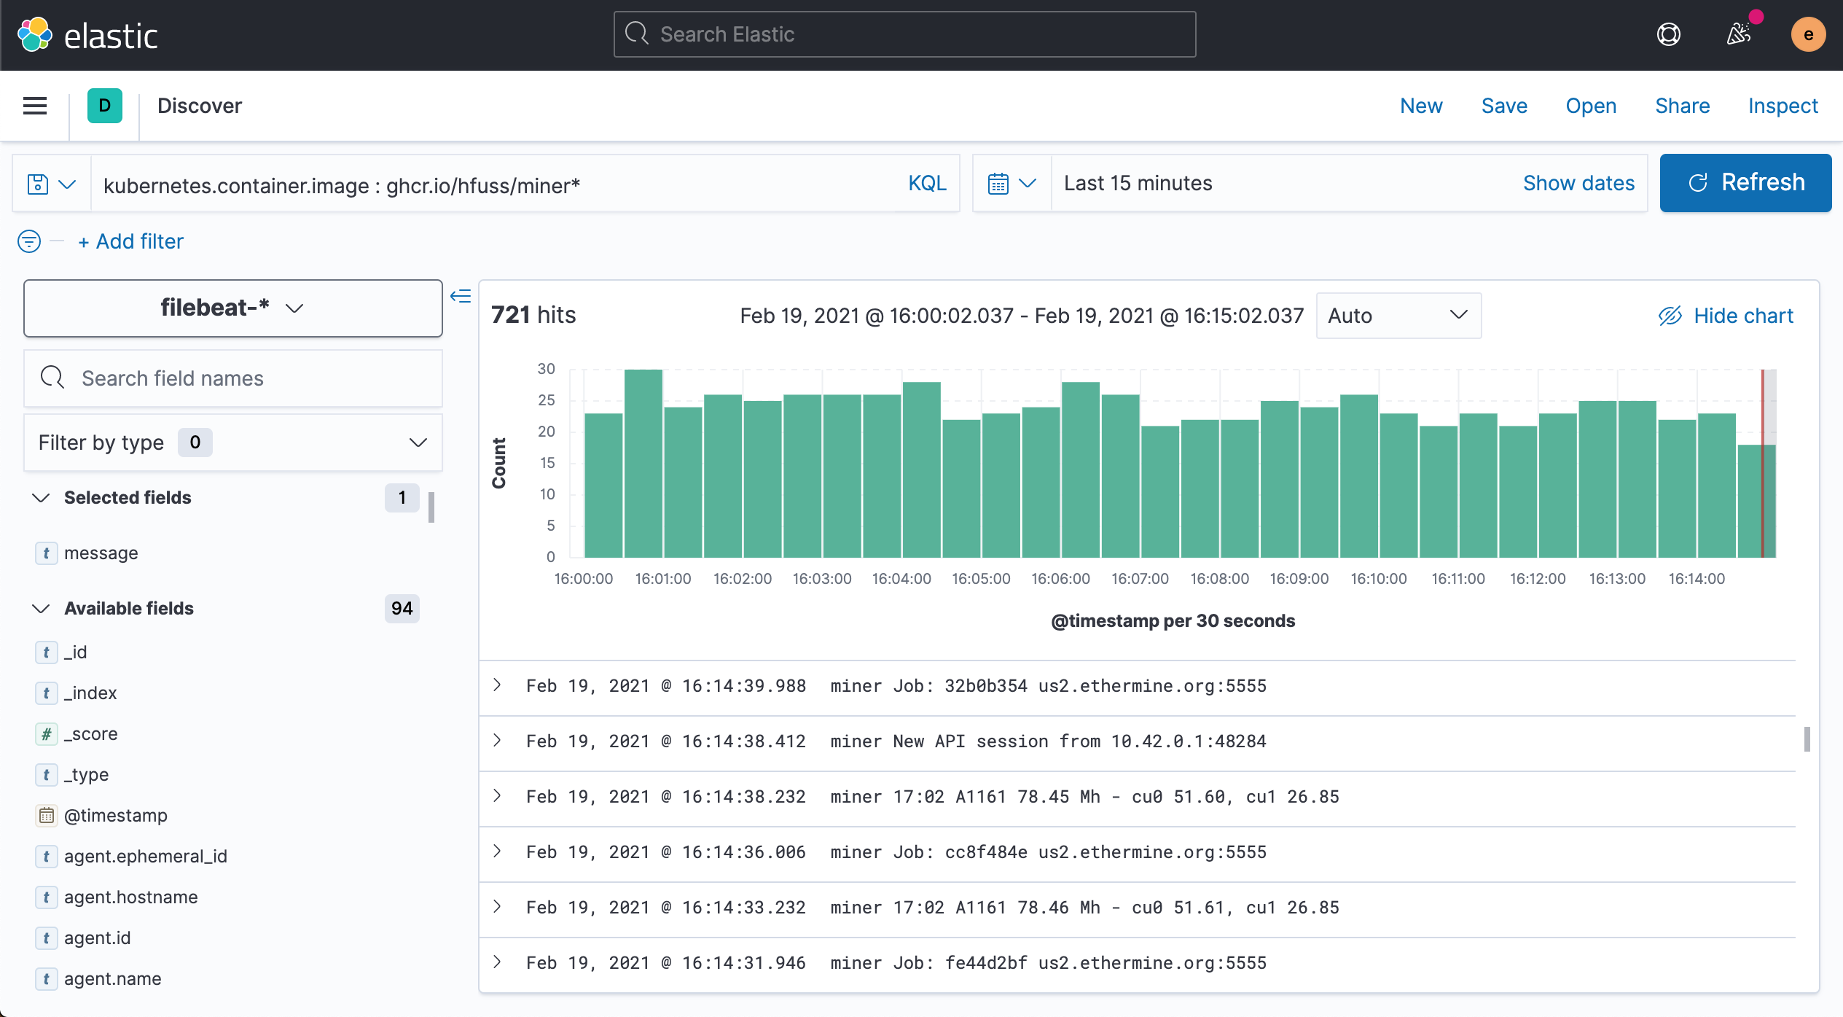Click the Inspect page icon
Screen dimensions: 1843x1017
1782,105
